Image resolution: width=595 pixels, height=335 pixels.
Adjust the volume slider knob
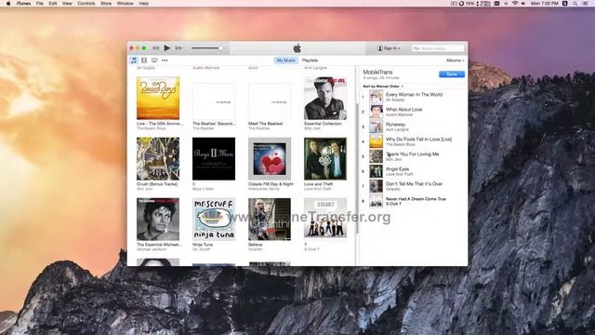[220, 48]
